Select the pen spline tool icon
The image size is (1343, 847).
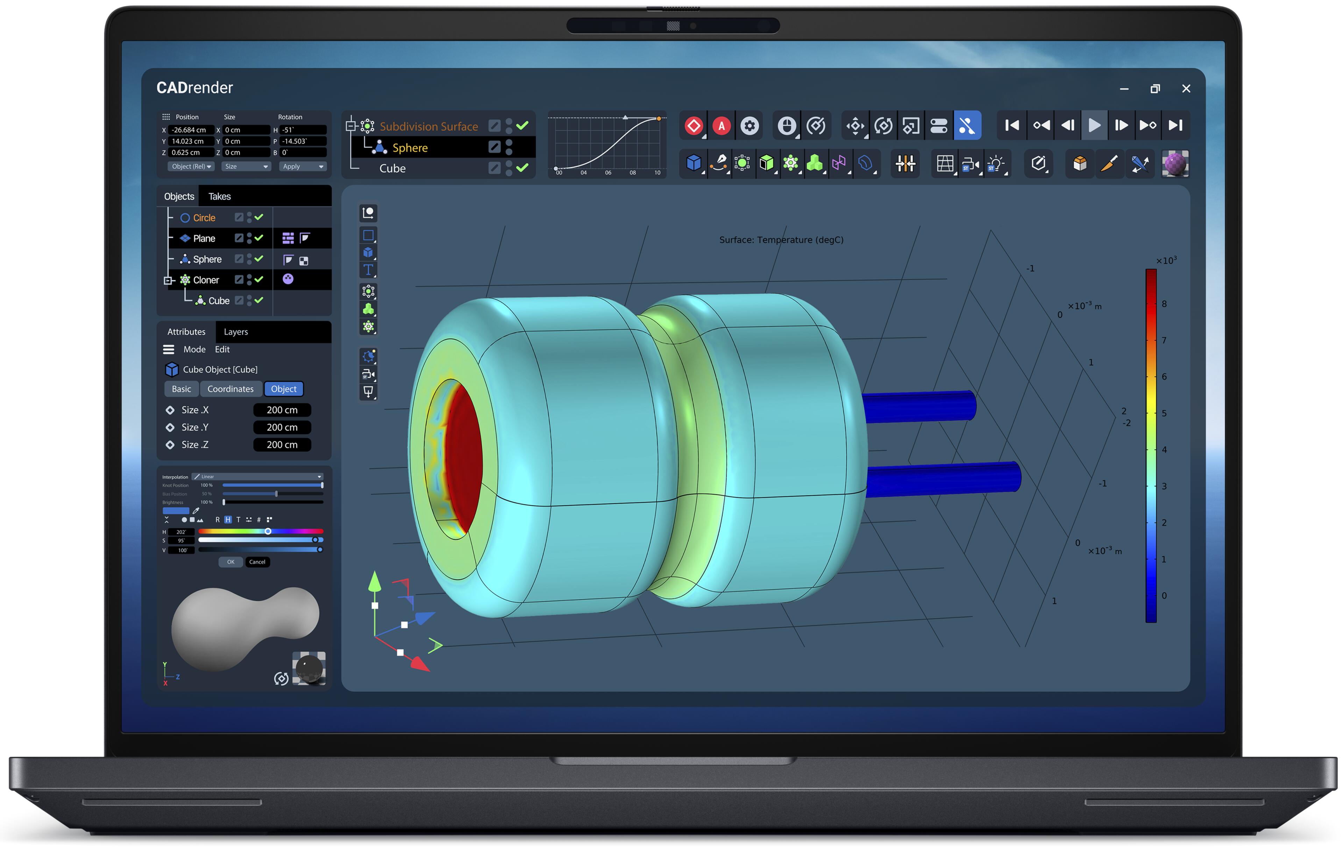click(719, 163)
